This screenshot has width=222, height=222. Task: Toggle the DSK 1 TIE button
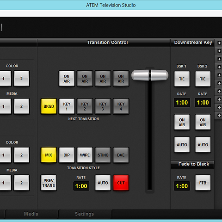[182, 79]
